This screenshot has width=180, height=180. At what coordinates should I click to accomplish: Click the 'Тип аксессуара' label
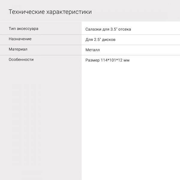point(23,29)
